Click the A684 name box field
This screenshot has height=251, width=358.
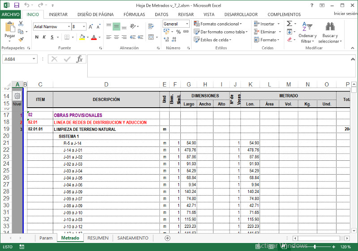coord(17,59)
